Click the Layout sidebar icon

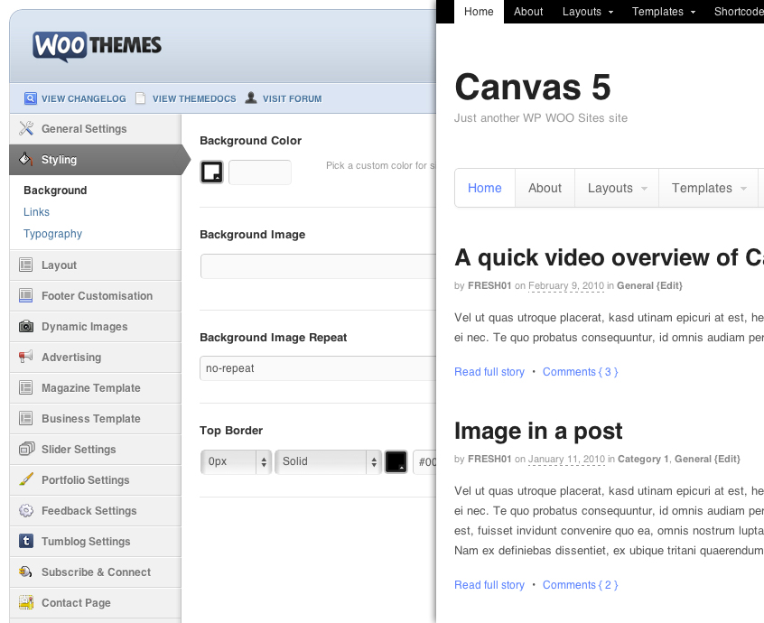(26, 265)
